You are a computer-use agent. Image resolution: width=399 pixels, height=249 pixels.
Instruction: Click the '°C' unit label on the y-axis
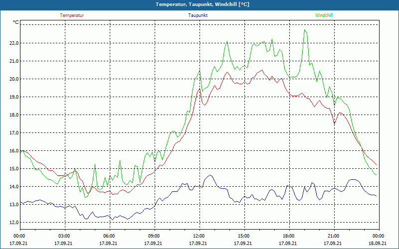tap(16, 22)
